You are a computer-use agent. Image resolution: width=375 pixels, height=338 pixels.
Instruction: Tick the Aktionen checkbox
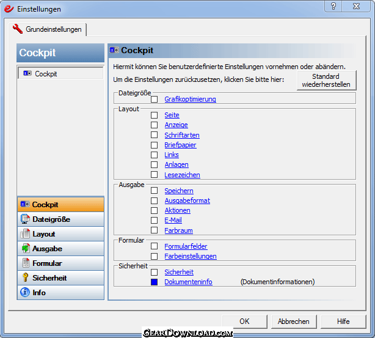click(155, 210)
